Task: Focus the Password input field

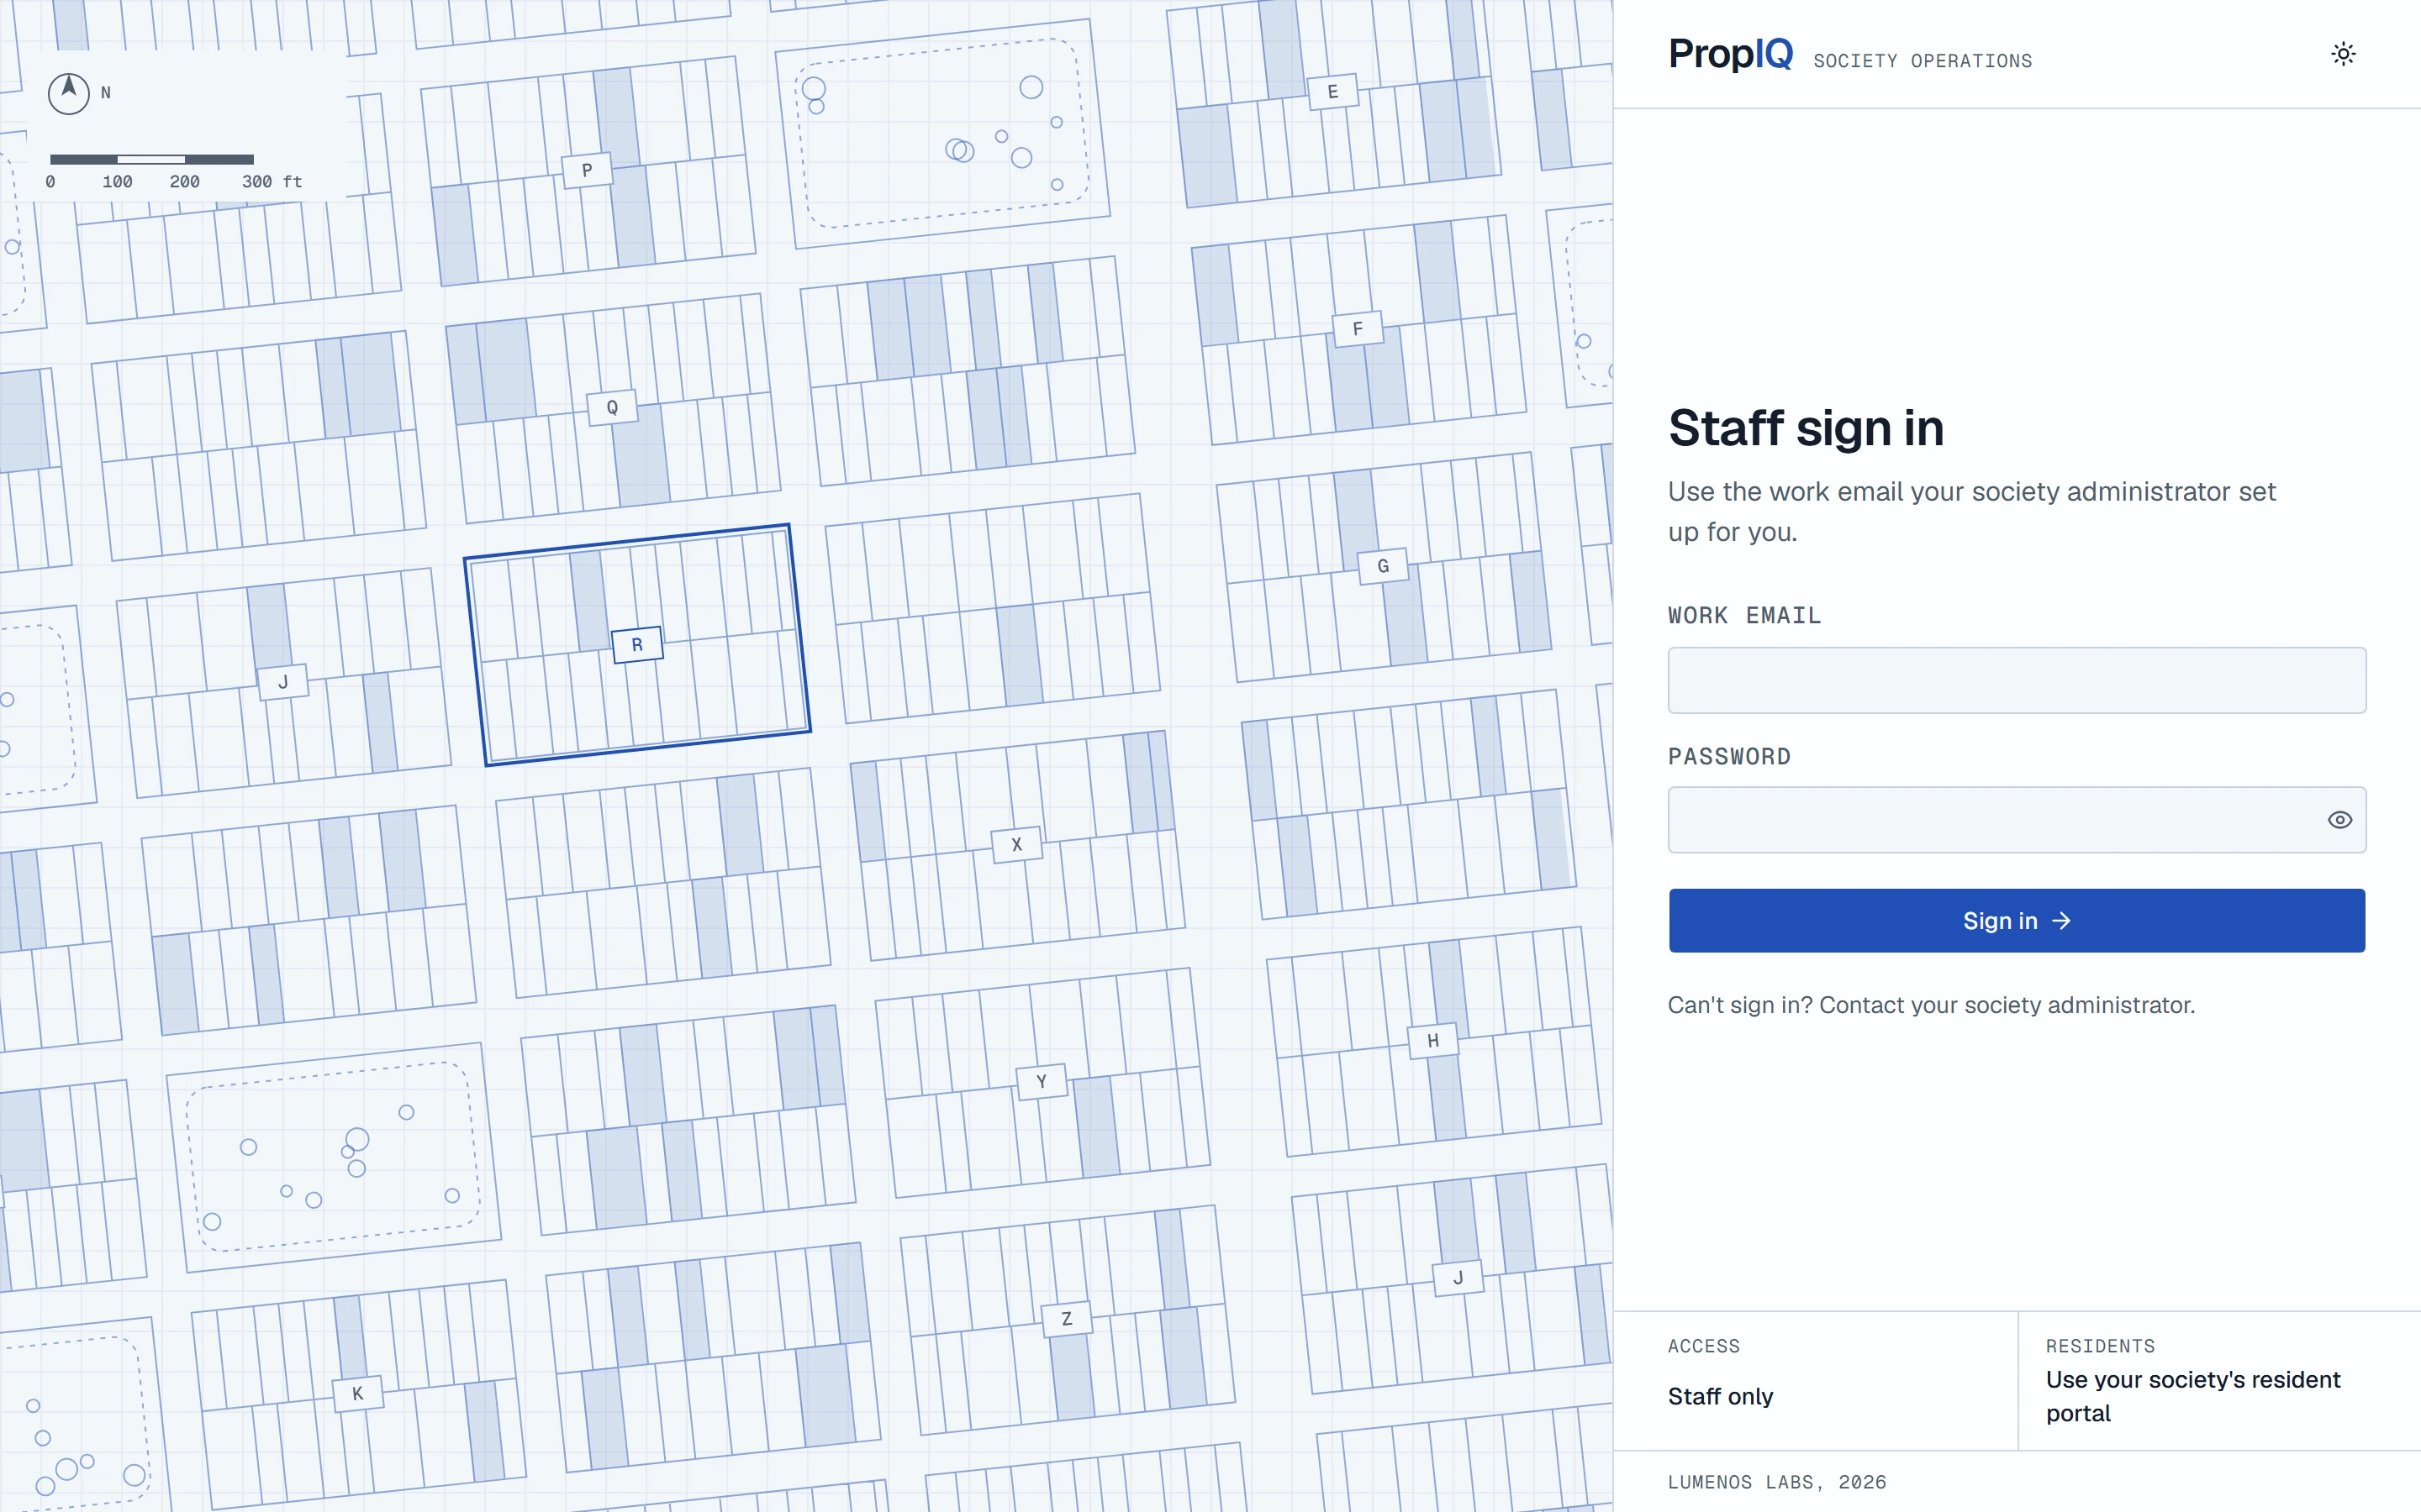Action: (x=2016, y=820)
